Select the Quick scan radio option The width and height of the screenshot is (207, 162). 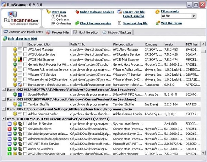point(53,20)
